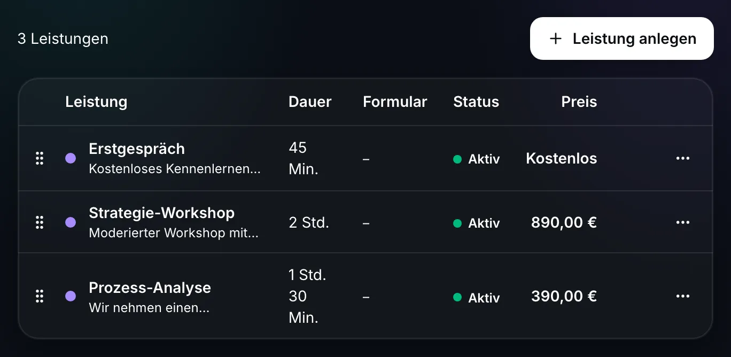Select the drag handle of Prozess-Analyse row

coord(39,296)
